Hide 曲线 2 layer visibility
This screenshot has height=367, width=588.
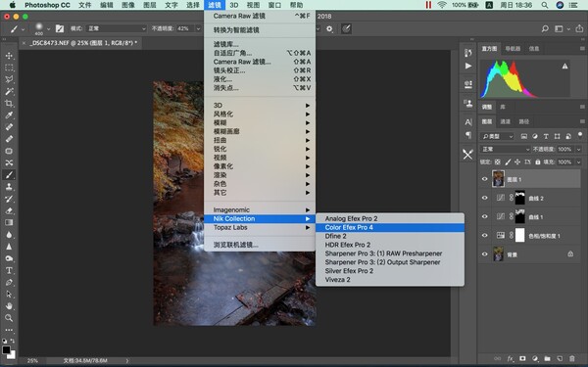[484, 198]
